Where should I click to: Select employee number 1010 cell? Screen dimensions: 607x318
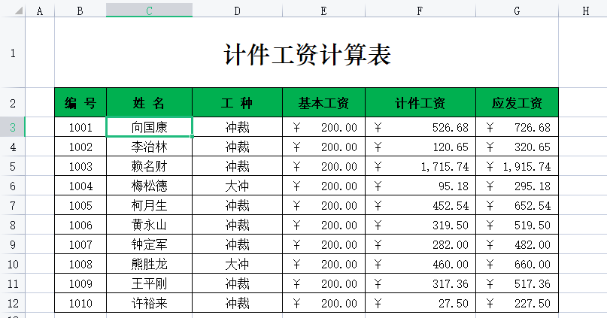[80, 303]
